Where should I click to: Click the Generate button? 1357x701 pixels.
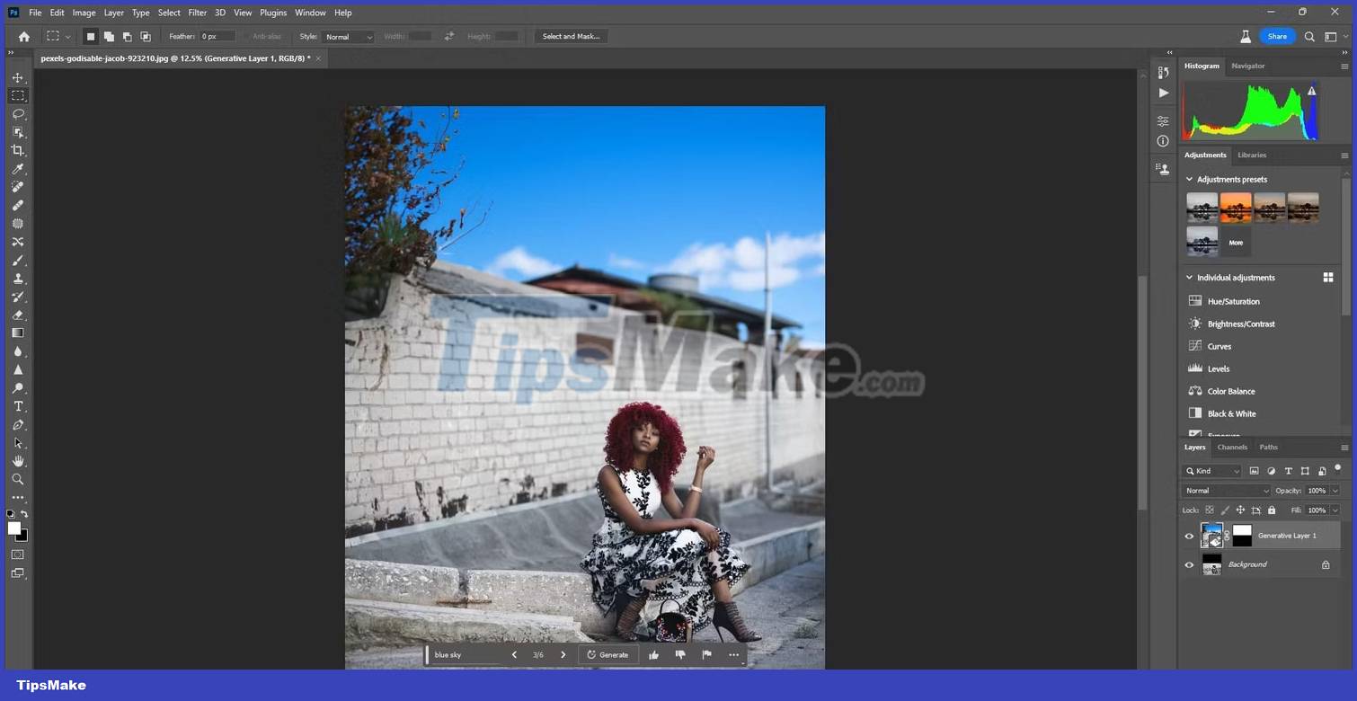(608, 654)
